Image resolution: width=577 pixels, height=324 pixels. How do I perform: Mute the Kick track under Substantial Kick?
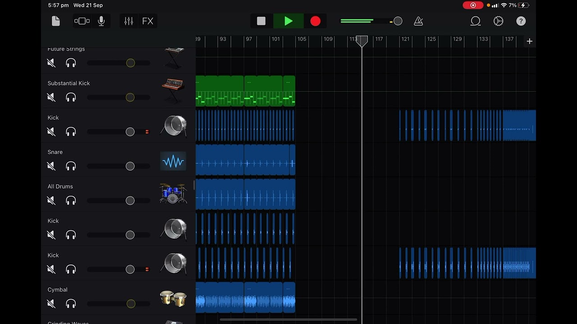click(51, 131)
